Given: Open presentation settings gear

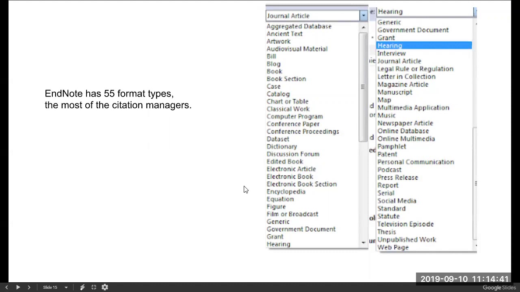Looking at the screenshot, I should [105, 287].
